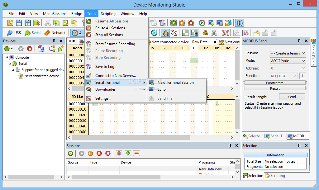Open the Bridge menu
The width and height of the screenshot is (319, 190).
click(x=77, y=14)
